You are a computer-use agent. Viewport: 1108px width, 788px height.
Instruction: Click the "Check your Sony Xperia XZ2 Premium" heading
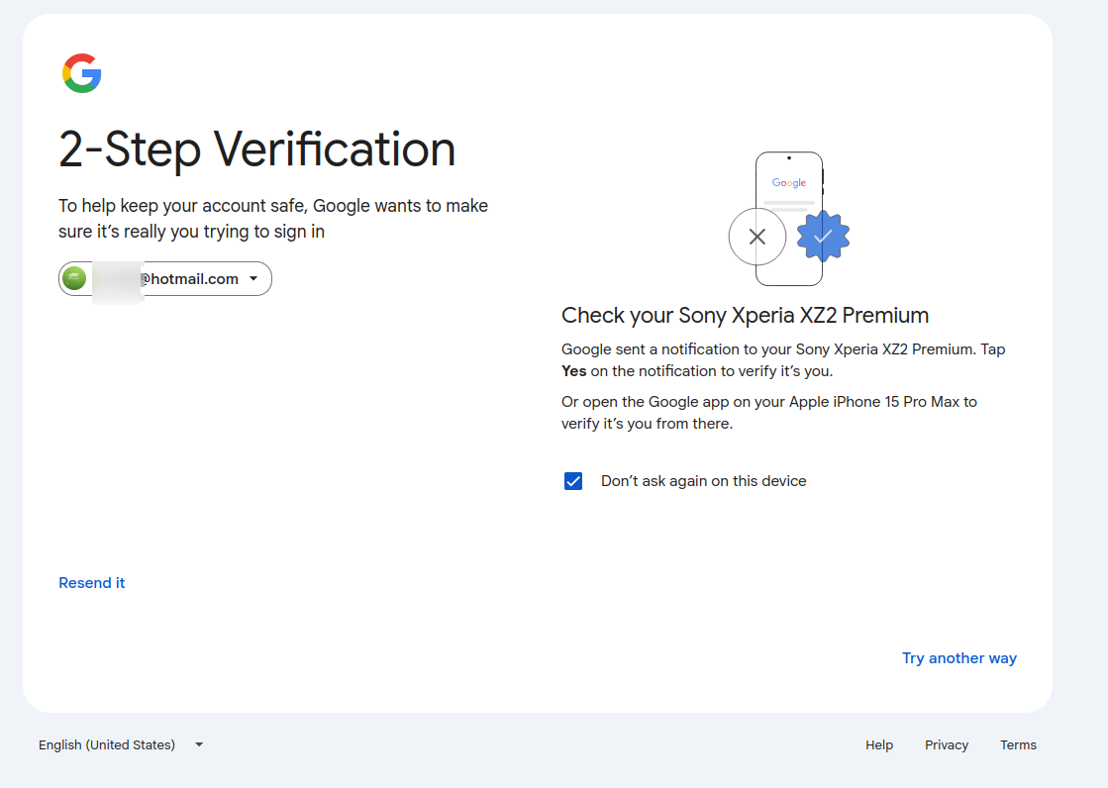pyautogui.click(x=745, y=316)
